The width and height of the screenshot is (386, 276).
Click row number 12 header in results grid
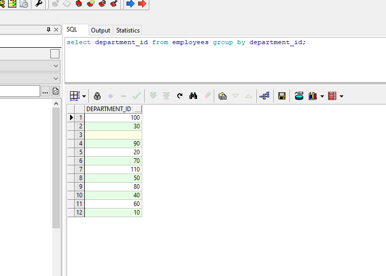pyautogui.click(x=80, y=212)
